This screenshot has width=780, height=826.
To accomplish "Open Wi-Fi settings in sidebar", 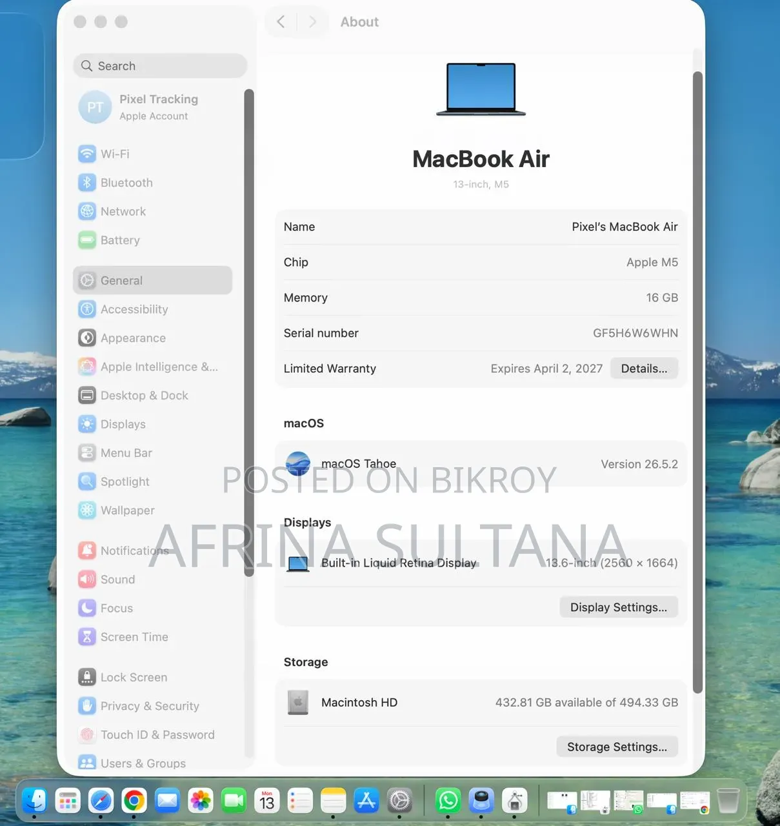I will coord(152,154).
